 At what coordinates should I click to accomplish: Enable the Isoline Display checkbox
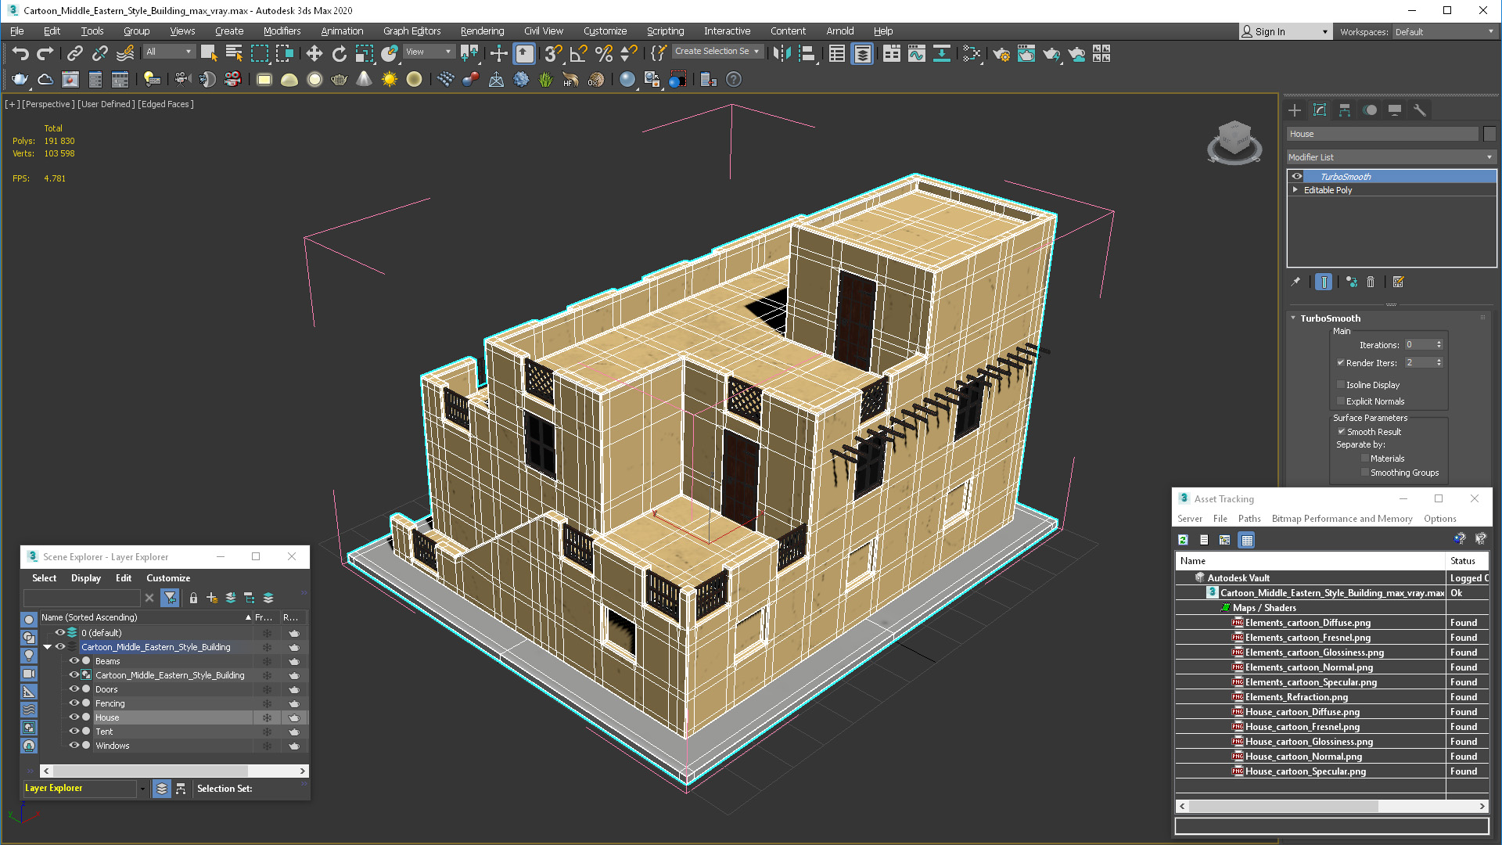click(1341, 385)
